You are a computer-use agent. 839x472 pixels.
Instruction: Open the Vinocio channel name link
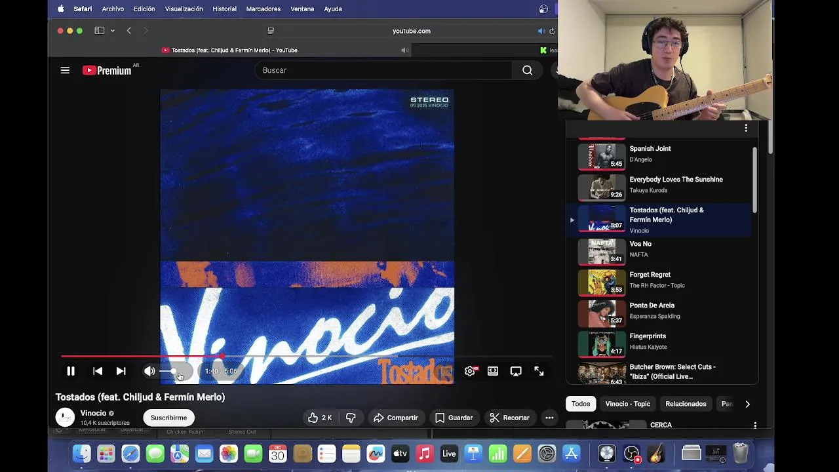coord(93,413)
